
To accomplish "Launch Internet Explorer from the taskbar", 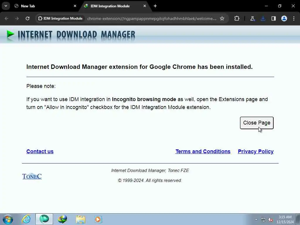I will tap(26, 219).
